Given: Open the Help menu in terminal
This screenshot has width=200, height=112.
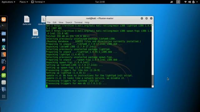Looking at the screenshot, I should pos(87,22).
